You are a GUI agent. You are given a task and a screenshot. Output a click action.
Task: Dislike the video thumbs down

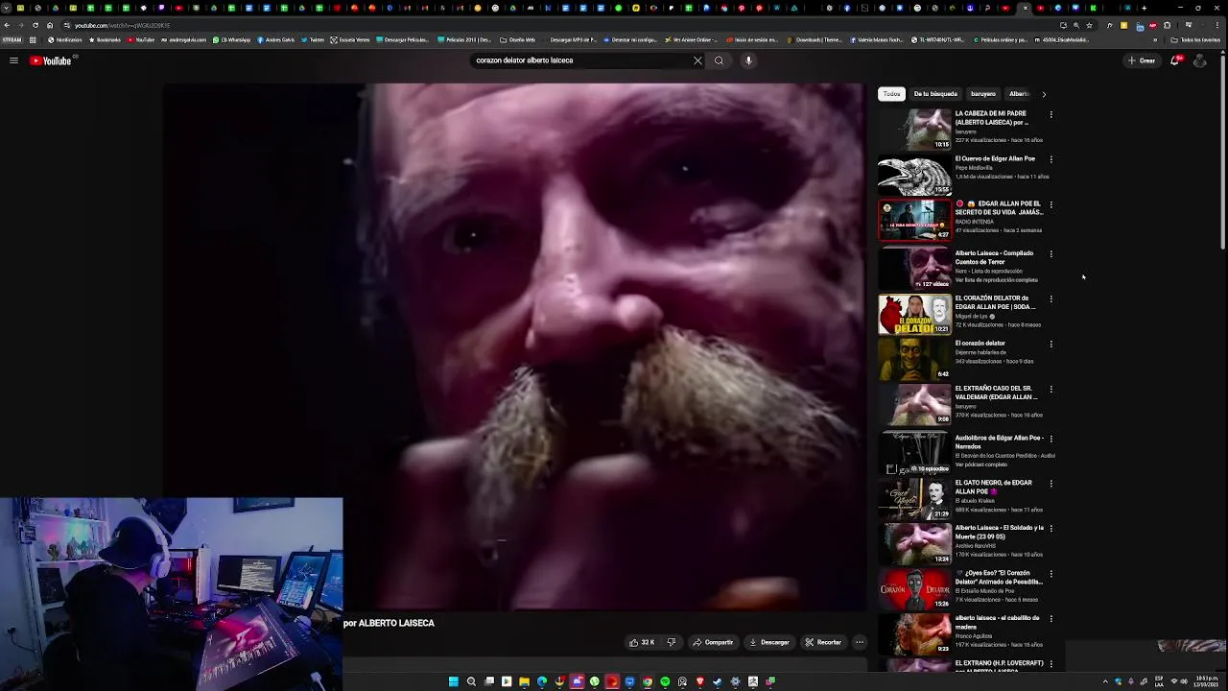click(672, 642)
